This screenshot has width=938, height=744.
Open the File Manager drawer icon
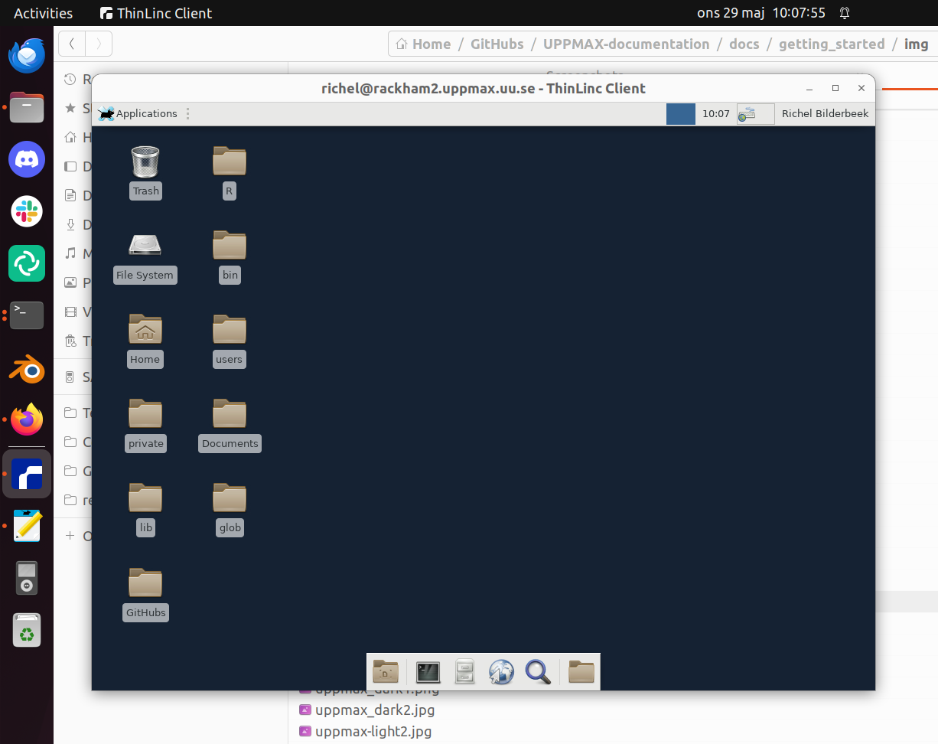[x=464, y=672]
